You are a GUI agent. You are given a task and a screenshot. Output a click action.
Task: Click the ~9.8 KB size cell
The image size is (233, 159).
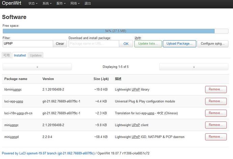click(x=101, y=125)
